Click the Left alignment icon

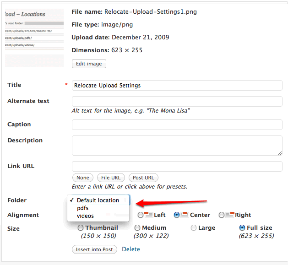148,215
